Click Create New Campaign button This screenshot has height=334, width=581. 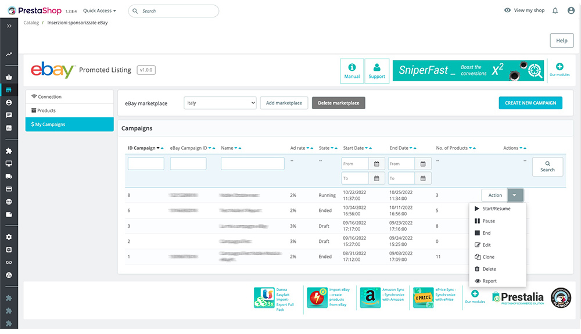click(530, 103)
